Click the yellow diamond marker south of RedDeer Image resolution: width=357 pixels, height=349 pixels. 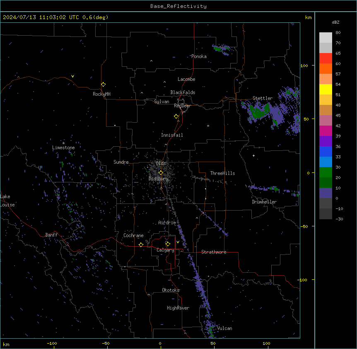pos(176,116)
